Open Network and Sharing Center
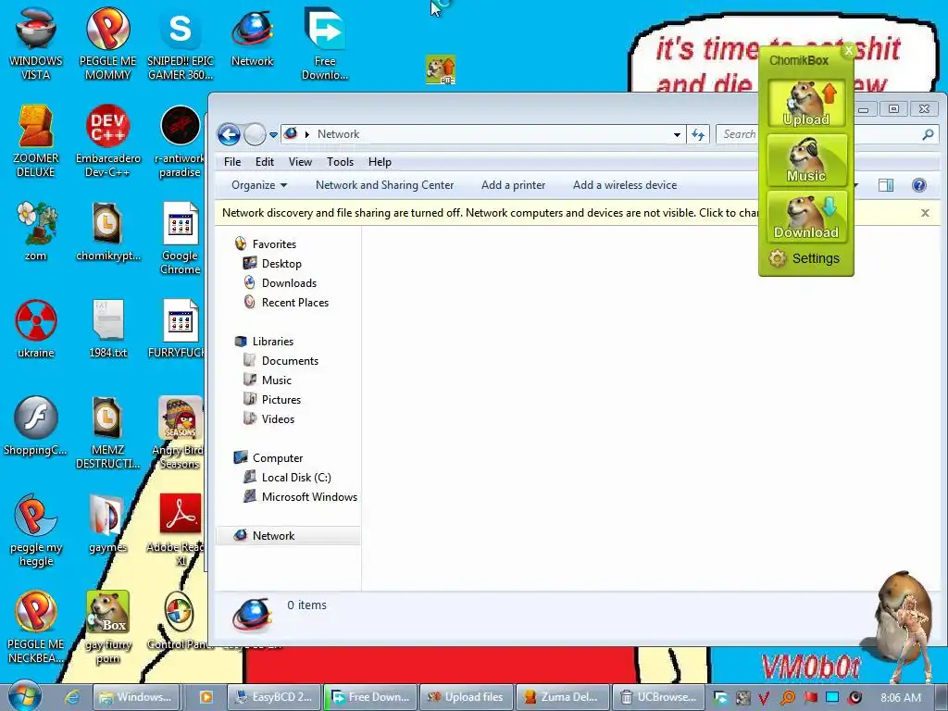This screenshot has width=948, height=711. [x=384, y=185]
